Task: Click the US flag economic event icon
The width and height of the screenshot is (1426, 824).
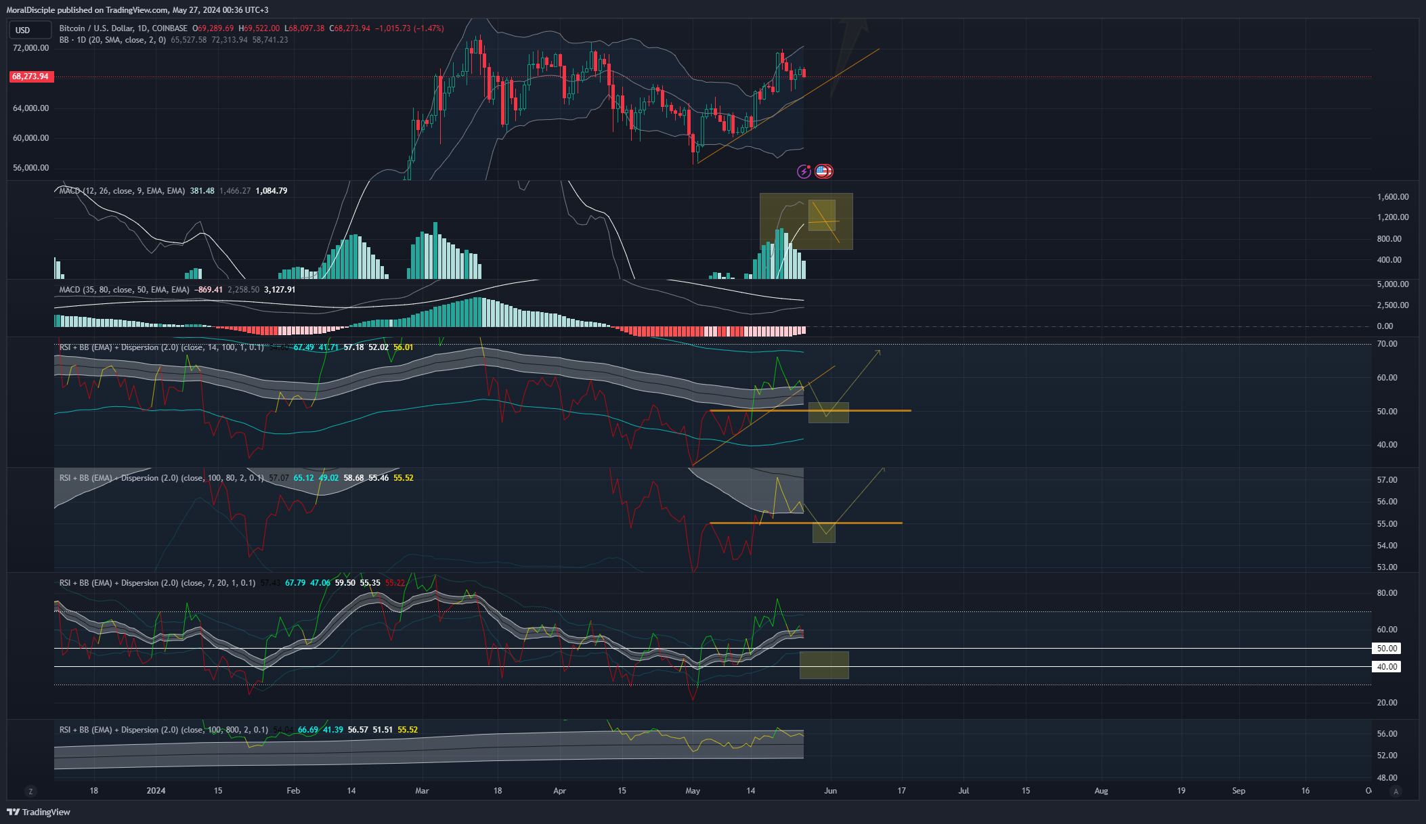Action: (823, 171)
